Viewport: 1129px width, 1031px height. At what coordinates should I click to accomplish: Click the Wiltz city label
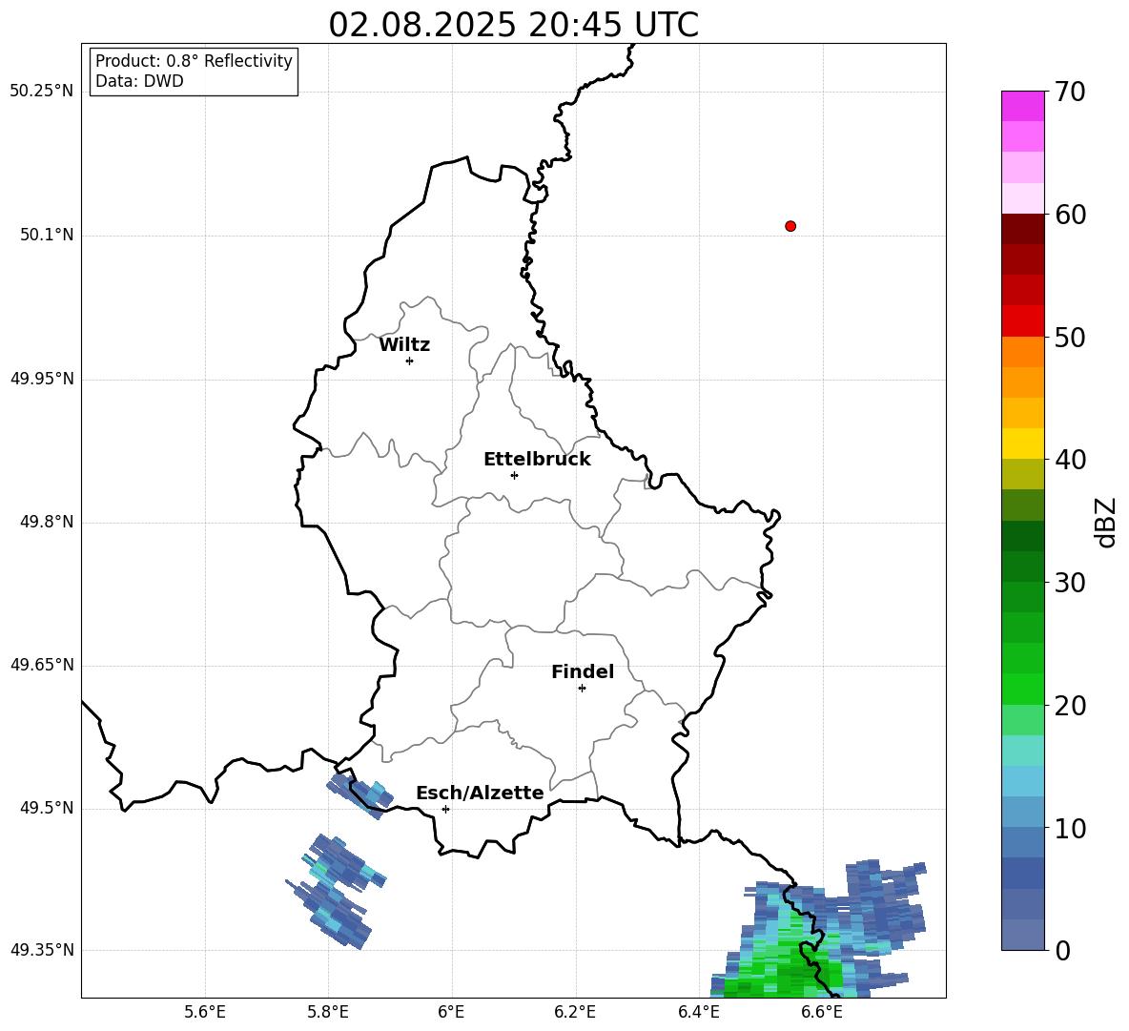point(404,345)
